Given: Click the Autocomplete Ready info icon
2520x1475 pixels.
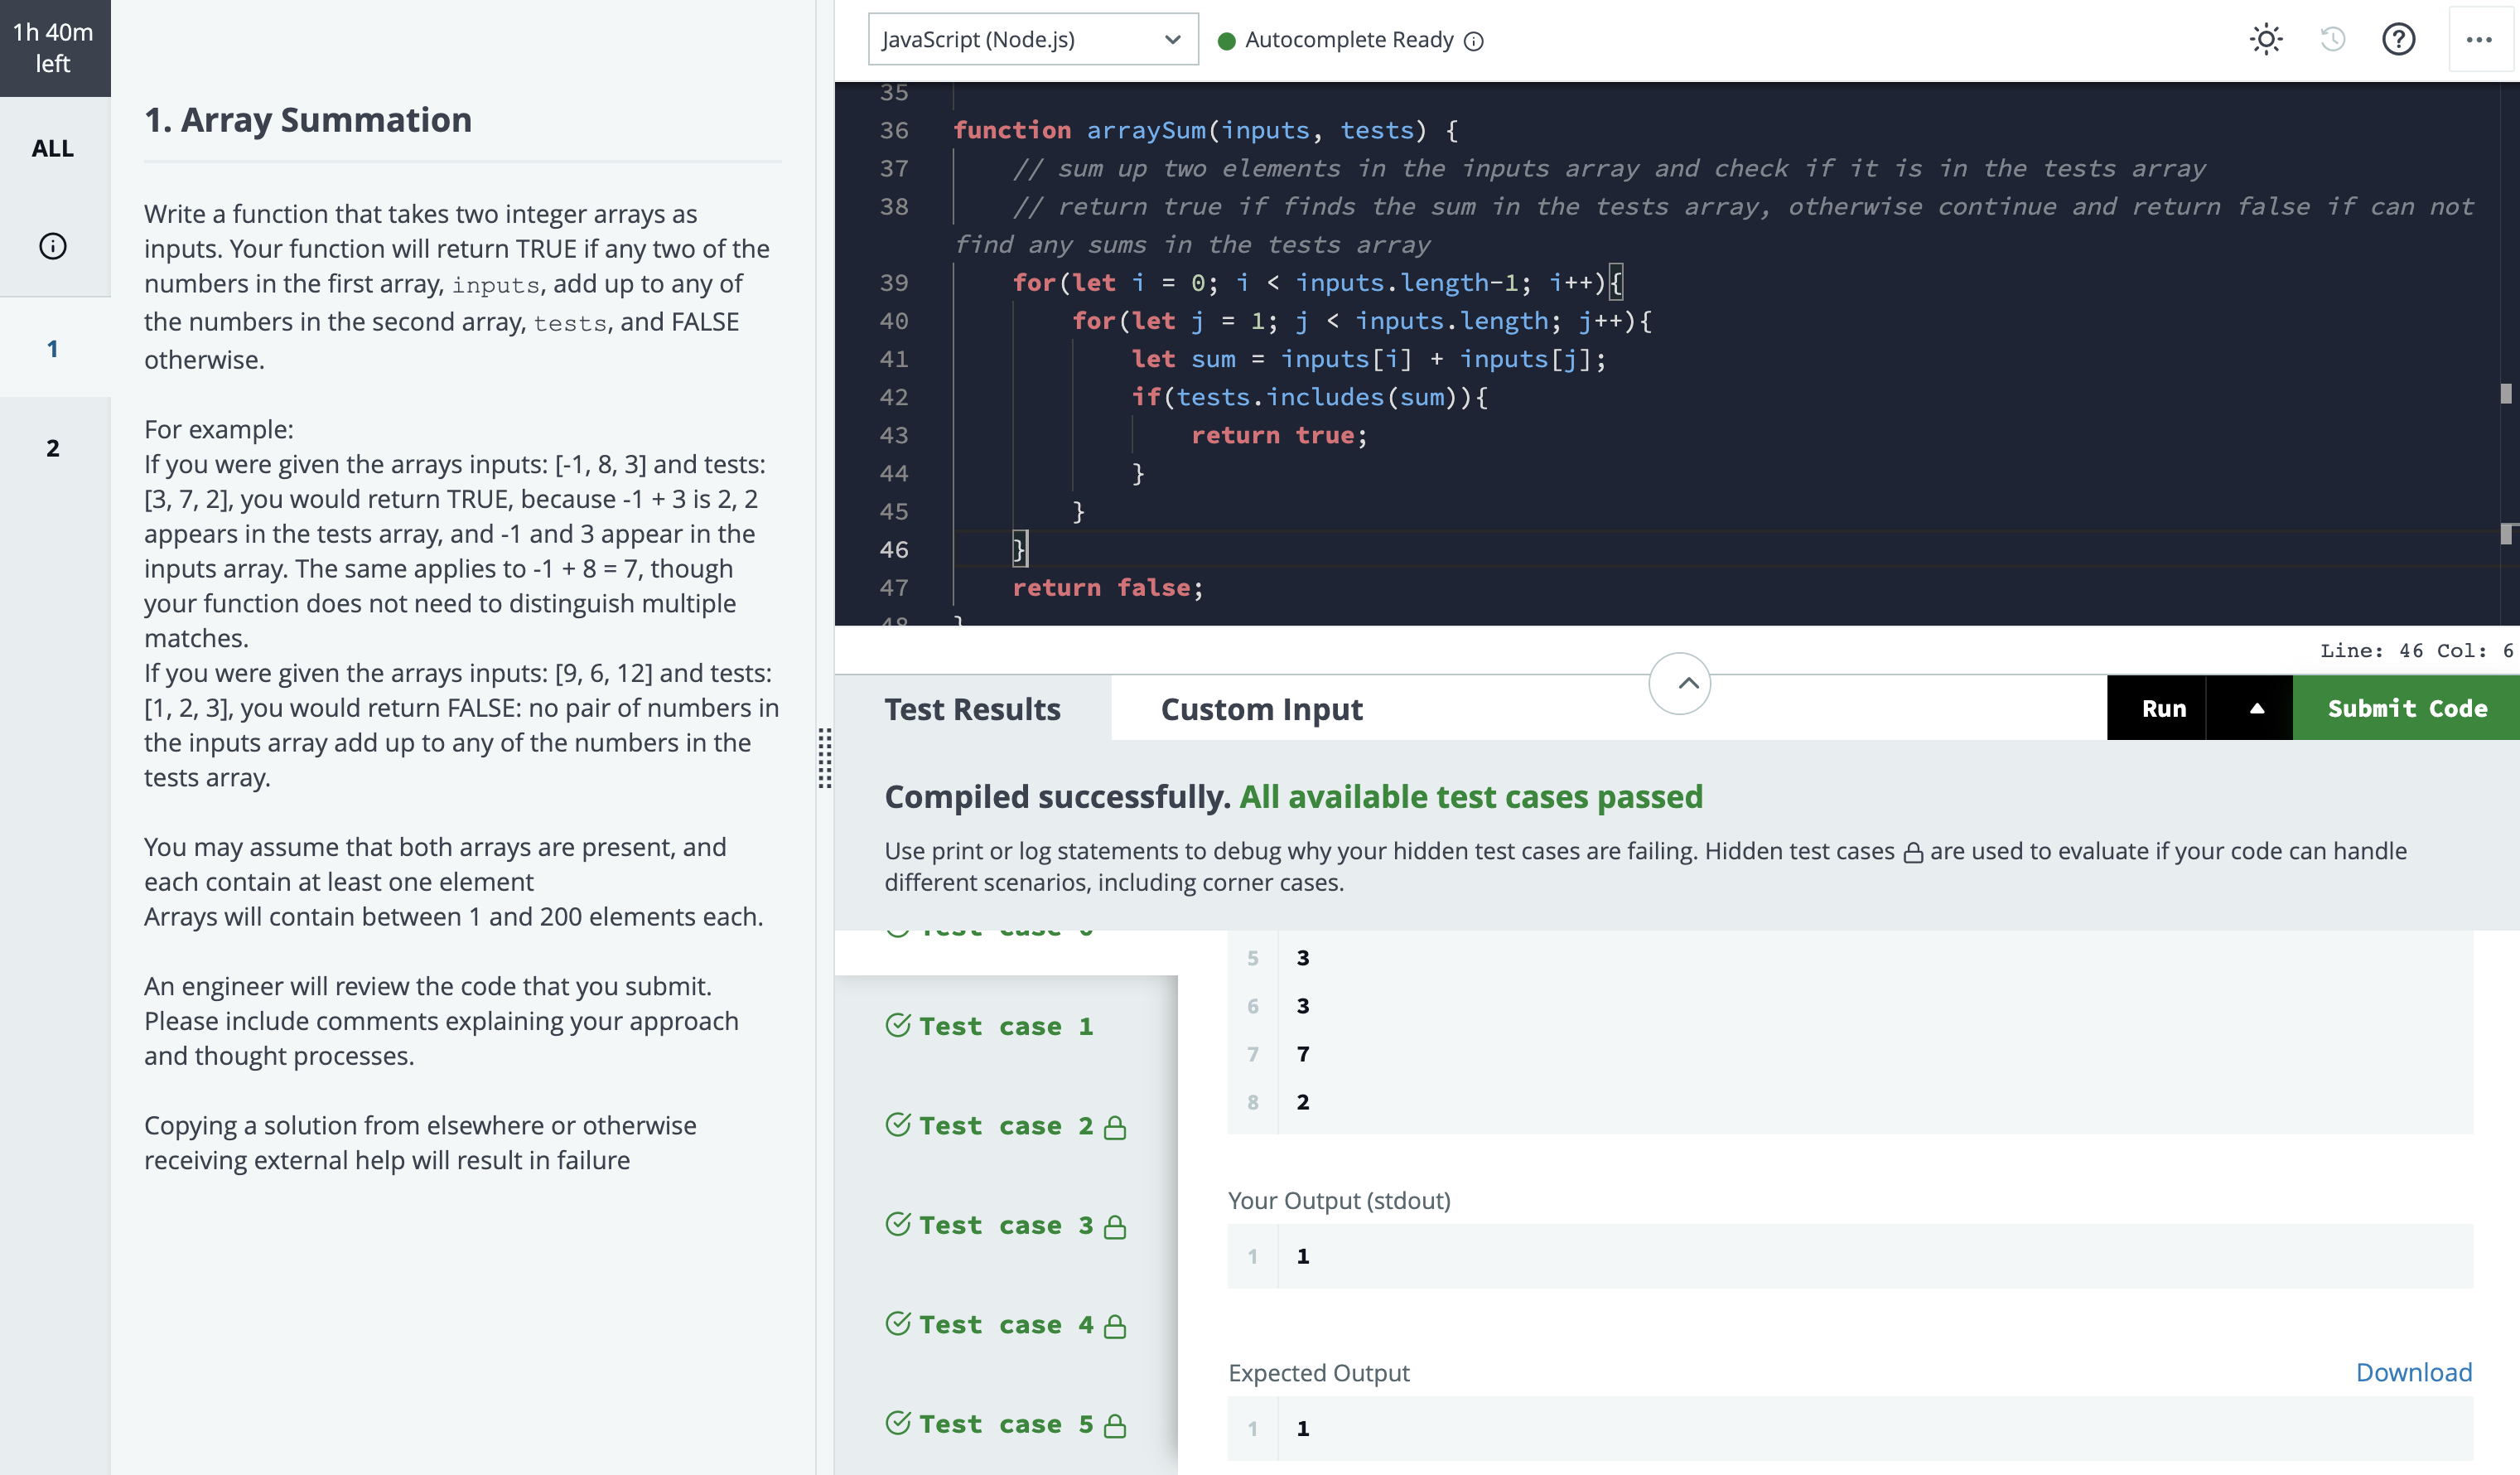Looking at the screenshot, I should (x=1474, y=41).
